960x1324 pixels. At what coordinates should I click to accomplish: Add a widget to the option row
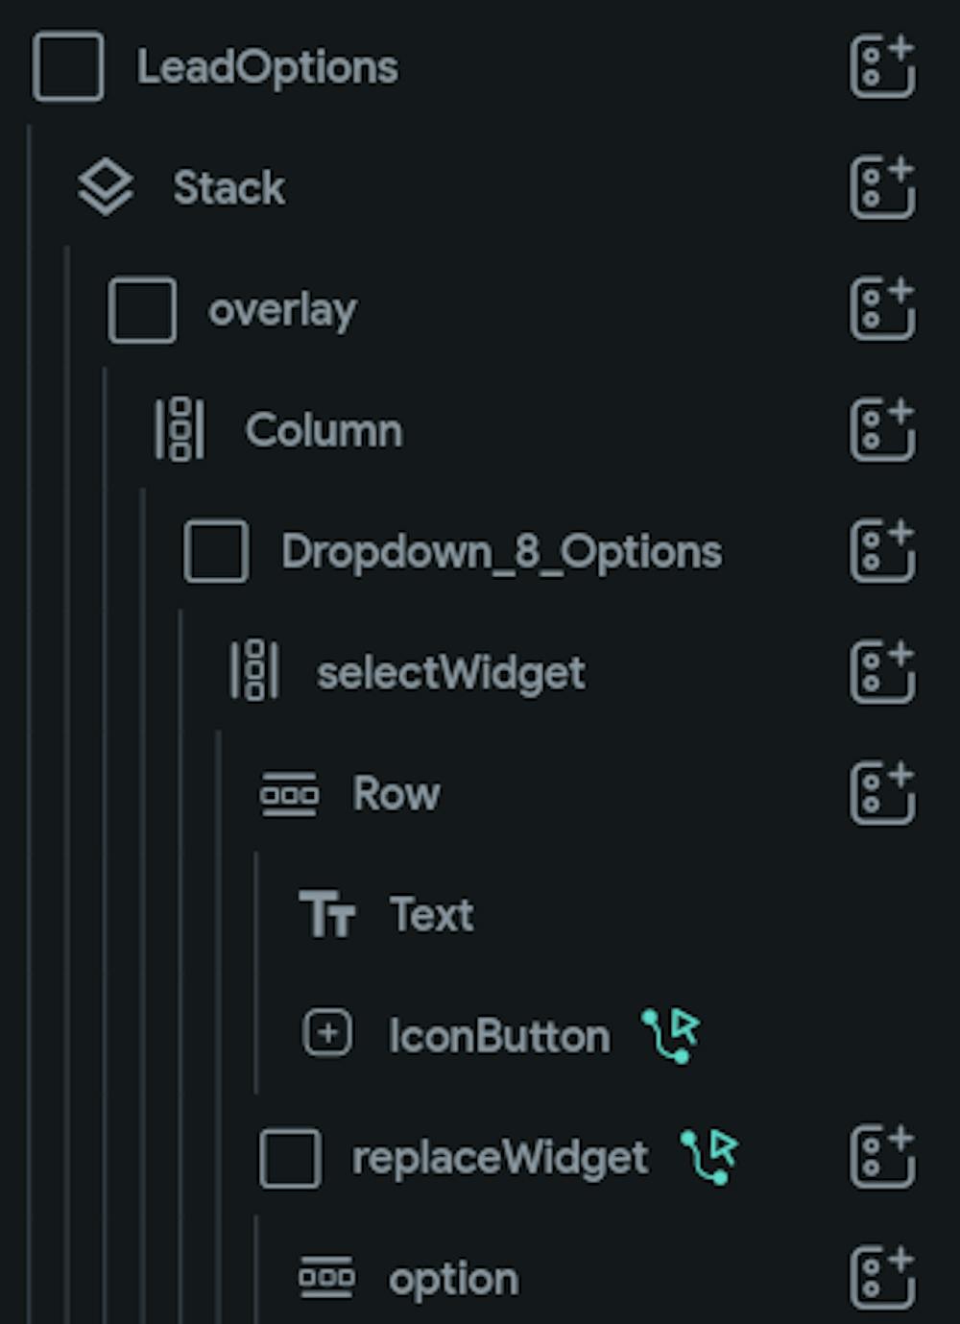tap(881, 1277)
